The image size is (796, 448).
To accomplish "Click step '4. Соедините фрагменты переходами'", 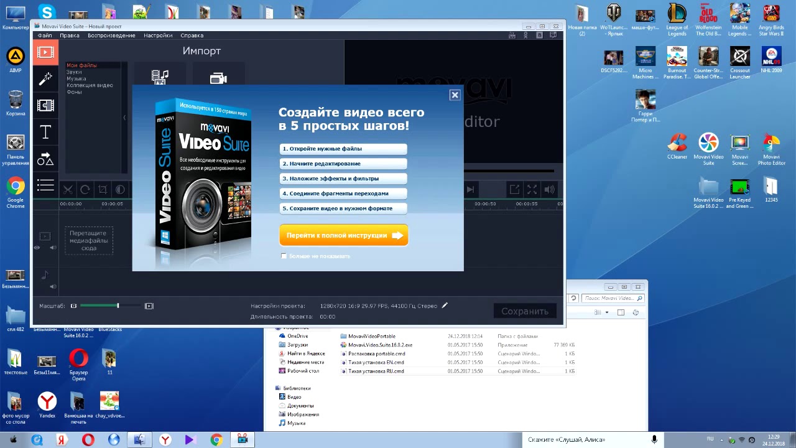I will pos(343,194).
